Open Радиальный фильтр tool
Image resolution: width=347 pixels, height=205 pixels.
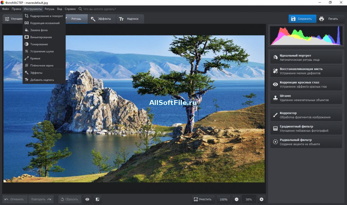pyautogui.click(x=306, y=142)
